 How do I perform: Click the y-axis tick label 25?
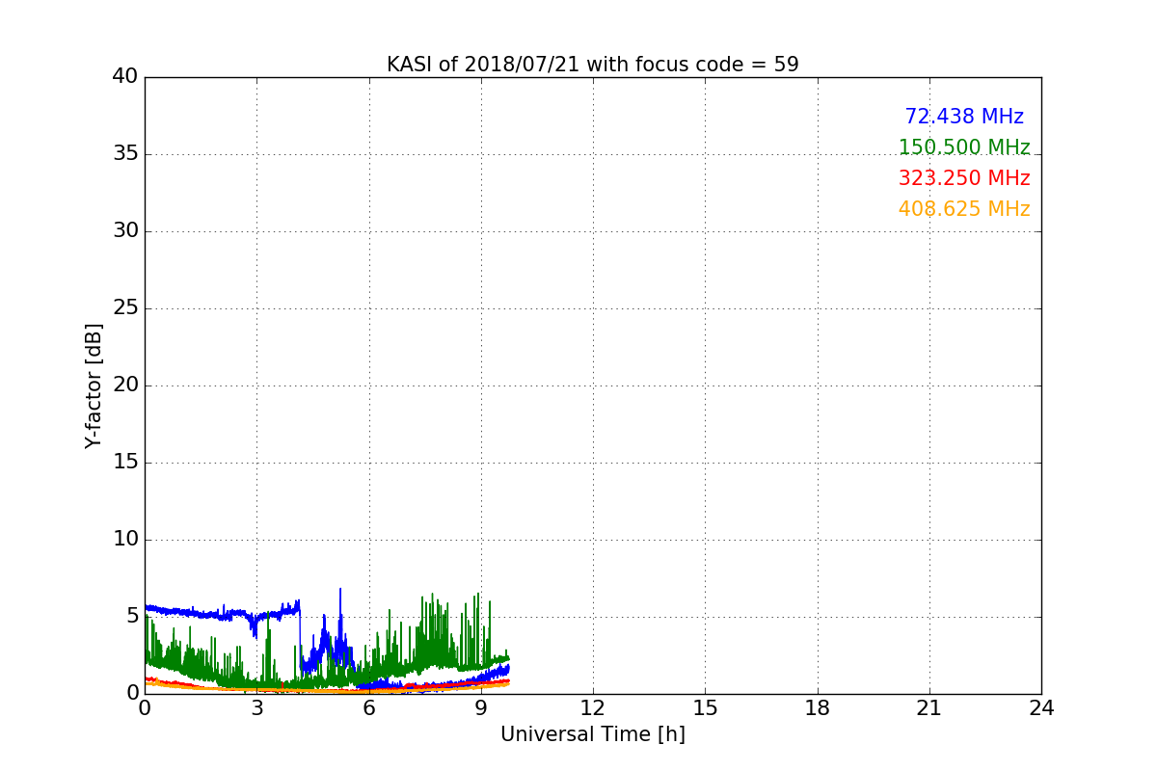[x=125, y=308]
